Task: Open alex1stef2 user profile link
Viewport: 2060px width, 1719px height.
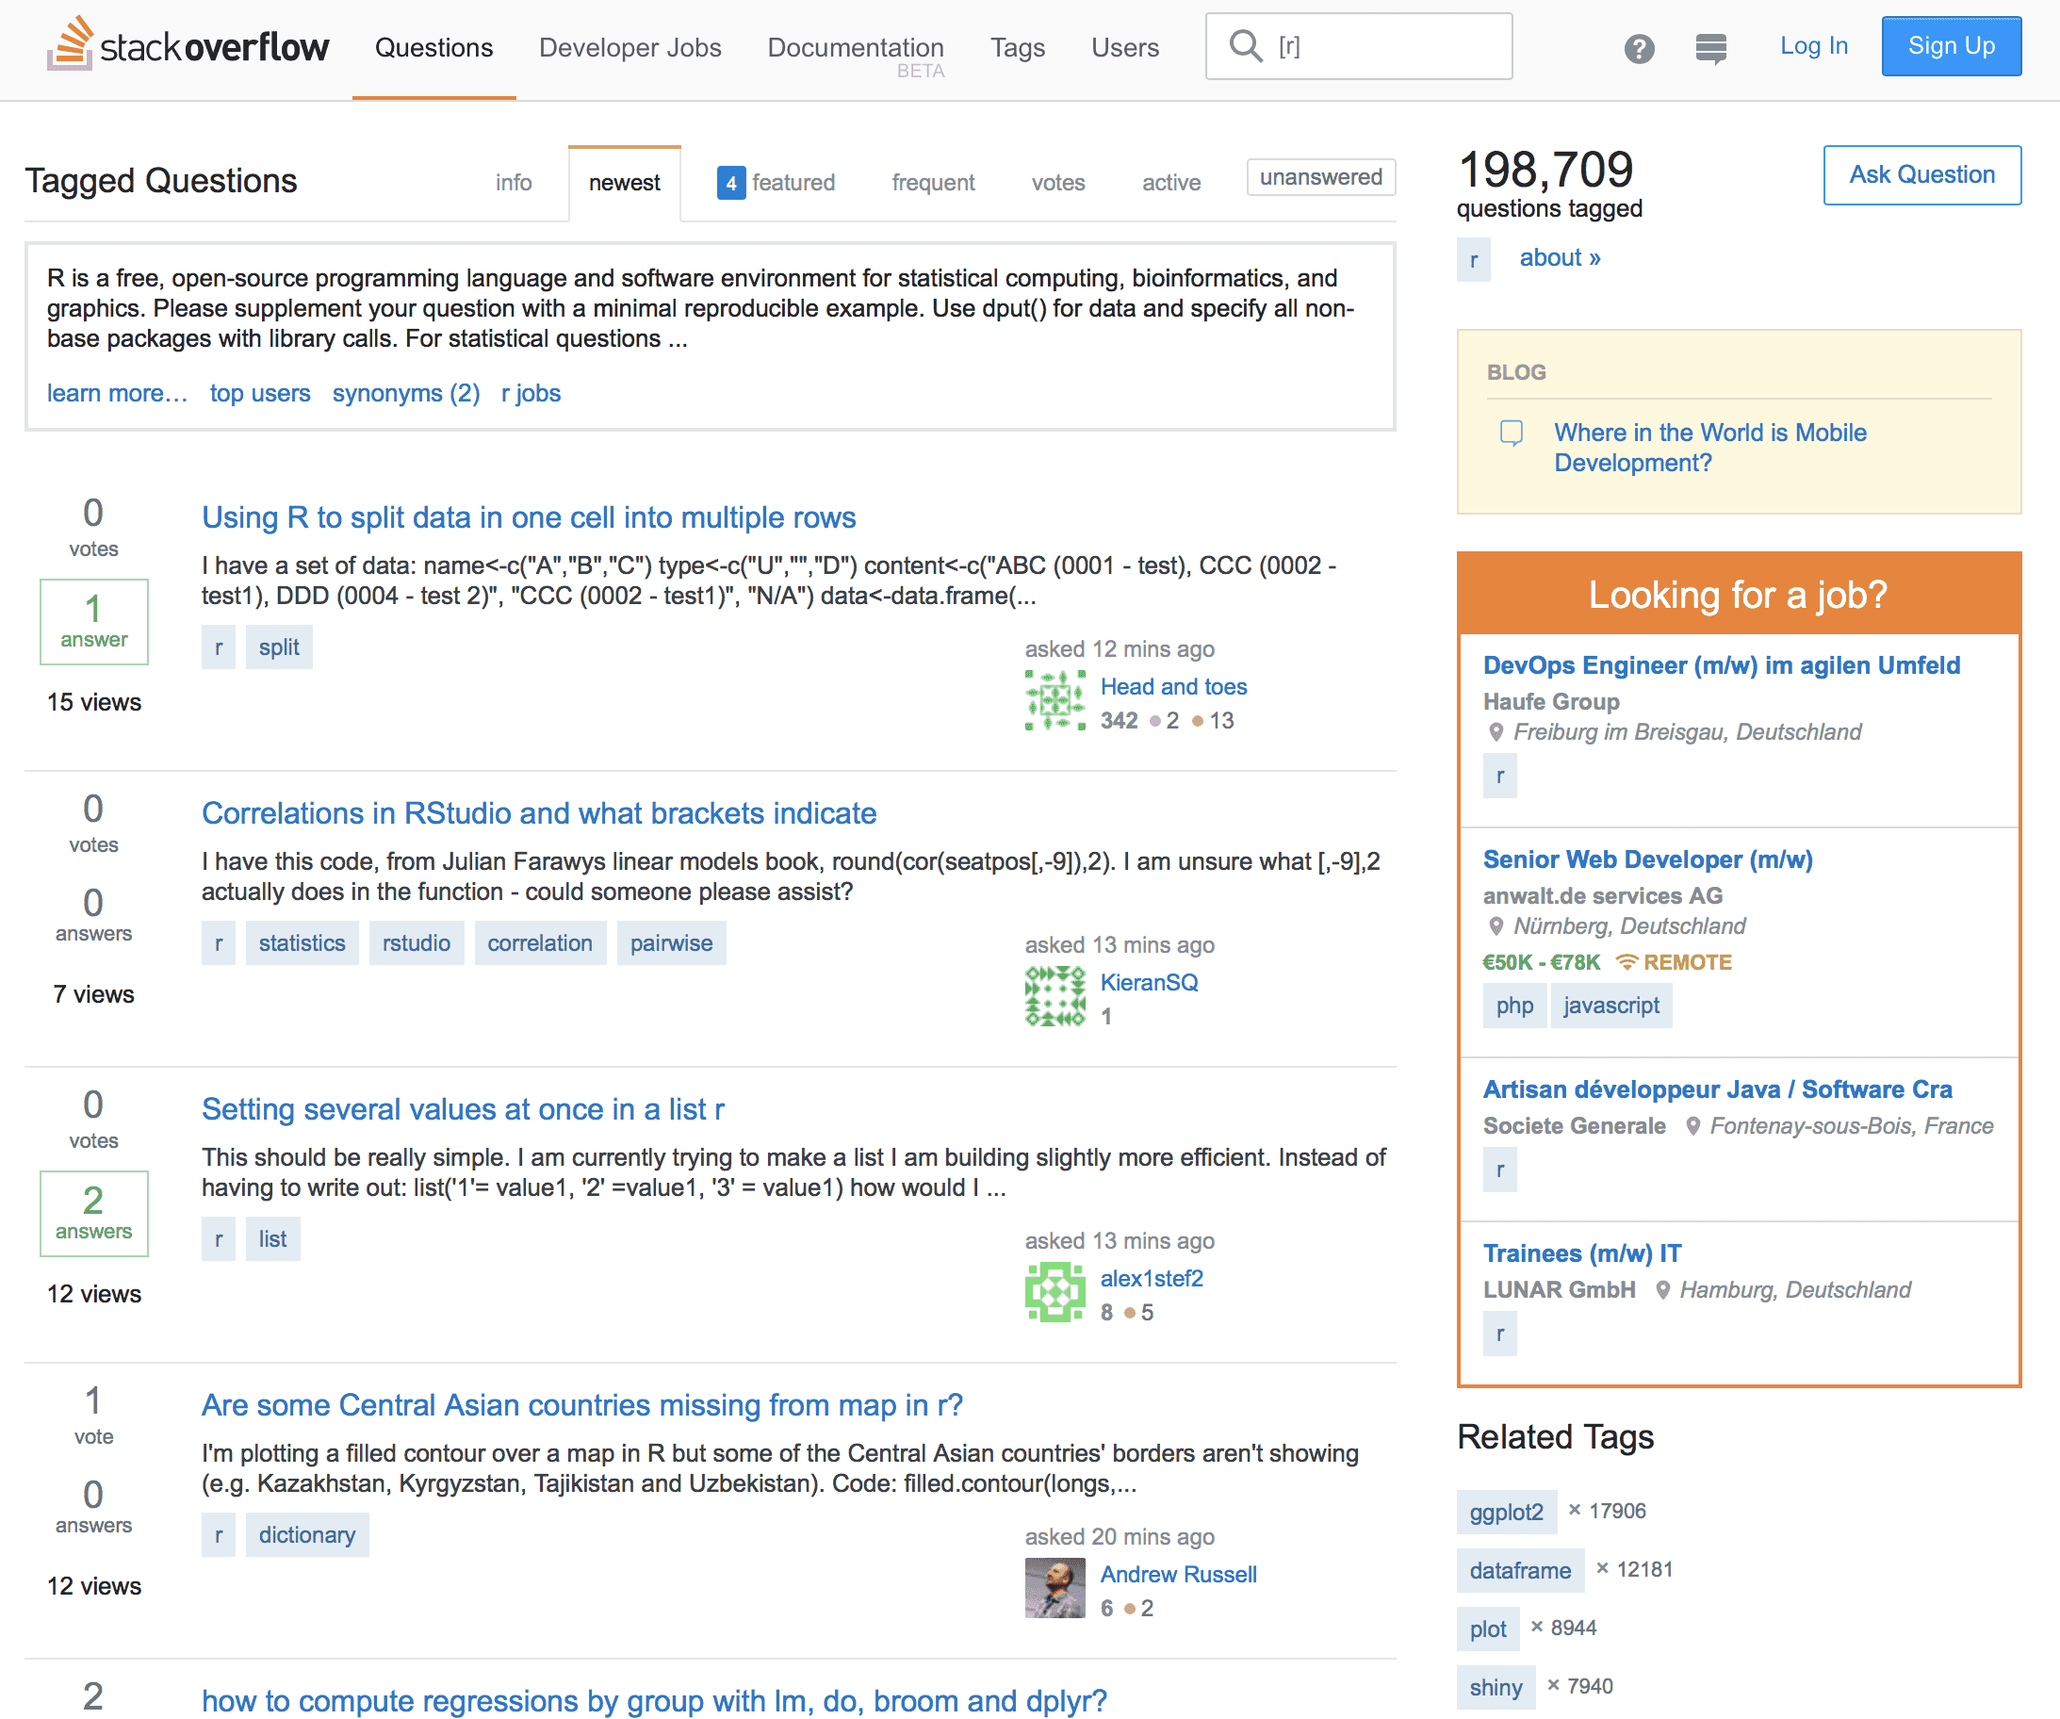Action: tap(1152, 1279)
